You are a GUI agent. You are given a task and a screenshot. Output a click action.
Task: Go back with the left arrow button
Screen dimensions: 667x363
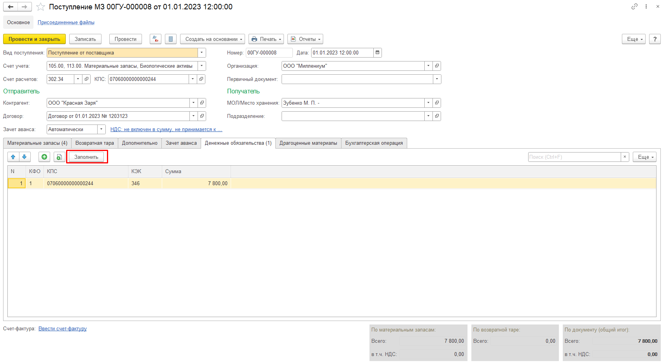tap(11, 7)
